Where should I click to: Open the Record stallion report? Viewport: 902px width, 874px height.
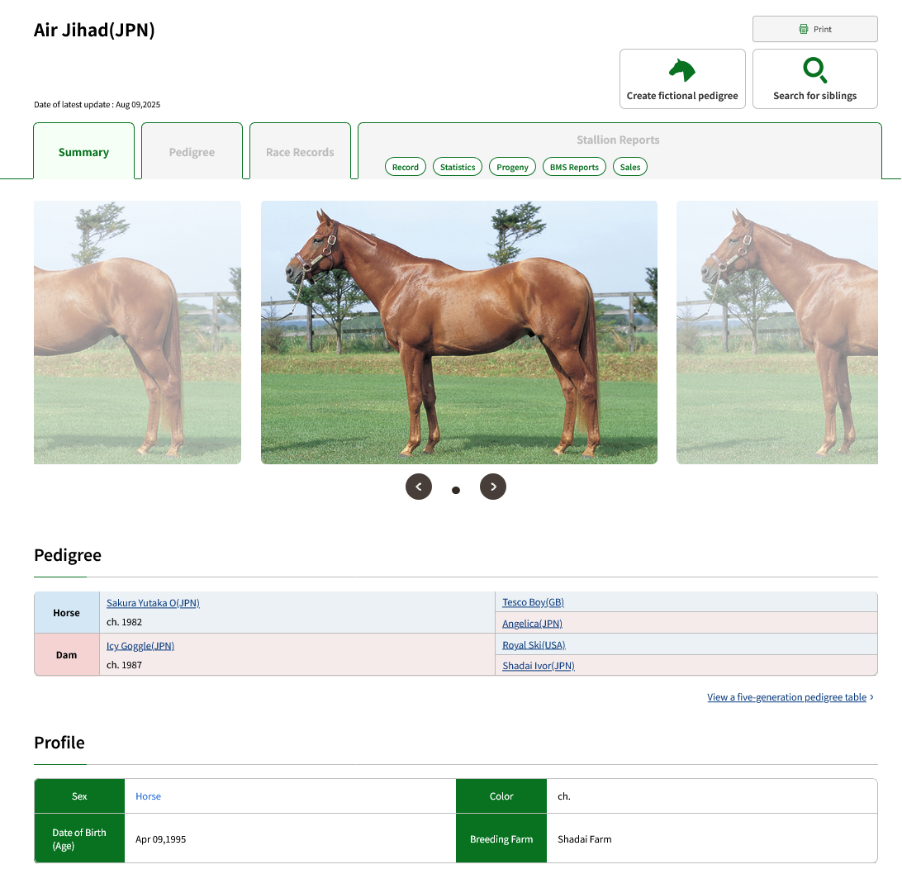click(x=406, y=167)
